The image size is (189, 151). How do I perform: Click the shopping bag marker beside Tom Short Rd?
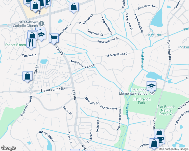159,133
